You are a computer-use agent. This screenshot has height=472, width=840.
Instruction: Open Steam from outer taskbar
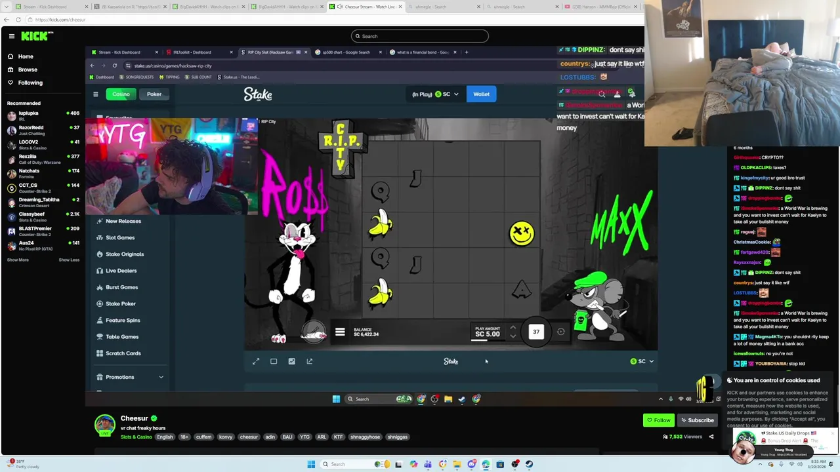click(x=529, y=464)
